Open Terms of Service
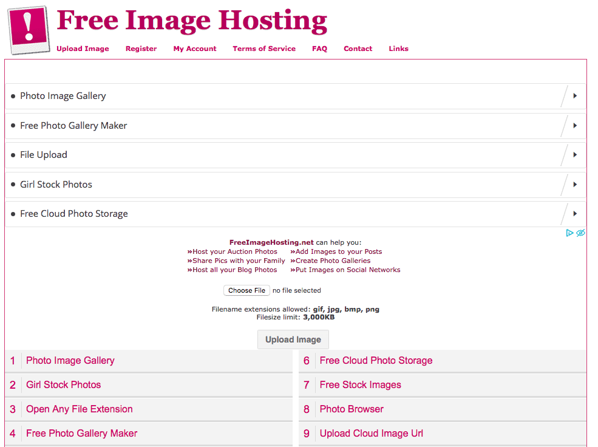This screenshot has height=447, width=598. (x=264, y=49)
